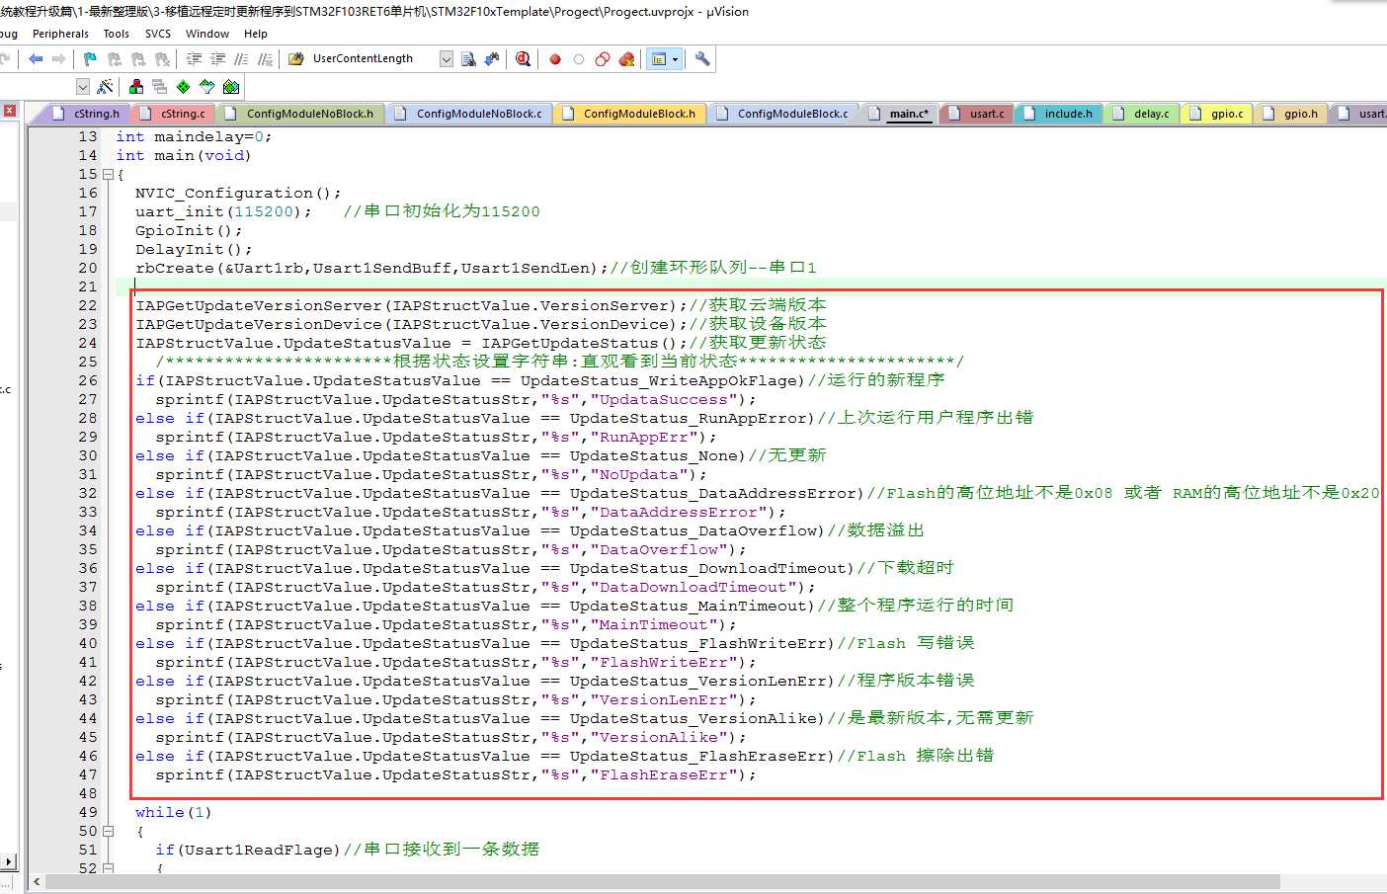Image resolution: width=1387 pixels, height=894 pixels.
Task: Open Options for Target magic wand icon
Action: click(x=106, y=87)
